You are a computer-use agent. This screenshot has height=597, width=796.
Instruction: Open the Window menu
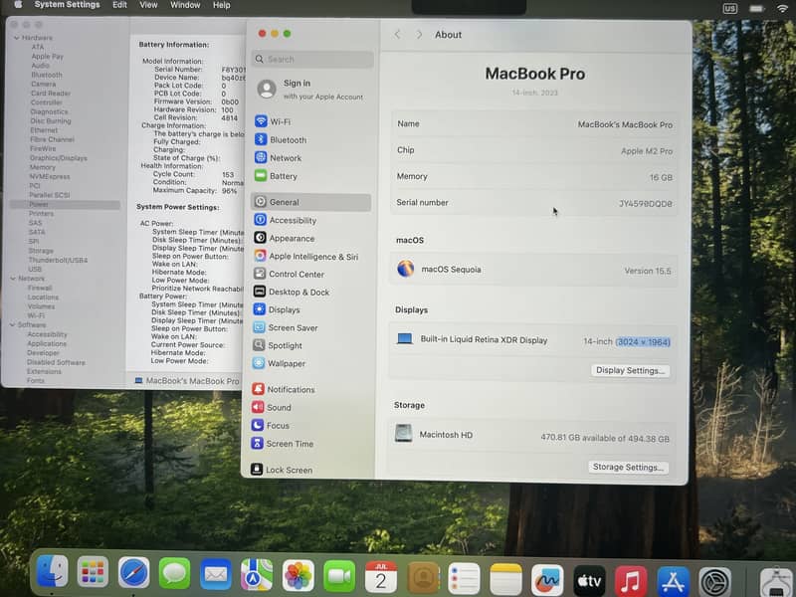[185, 5]
